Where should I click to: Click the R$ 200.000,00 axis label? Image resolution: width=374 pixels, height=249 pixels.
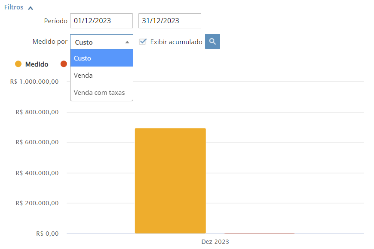pos(37,203)
